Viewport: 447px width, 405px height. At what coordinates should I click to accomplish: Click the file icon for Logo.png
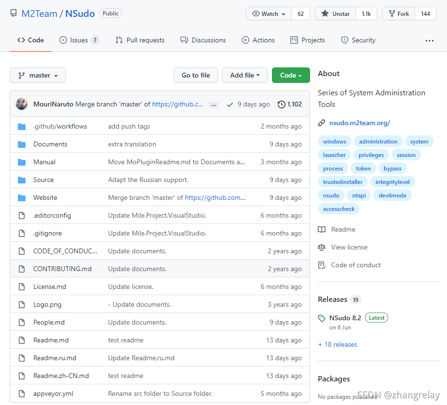coord(22,305)
